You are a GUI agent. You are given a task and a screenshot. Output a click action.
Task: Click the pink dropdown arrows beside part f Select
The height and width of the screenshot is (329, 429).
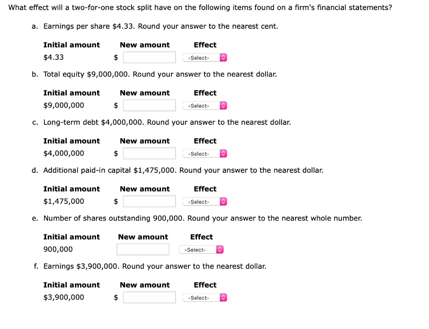click(223, 297)
